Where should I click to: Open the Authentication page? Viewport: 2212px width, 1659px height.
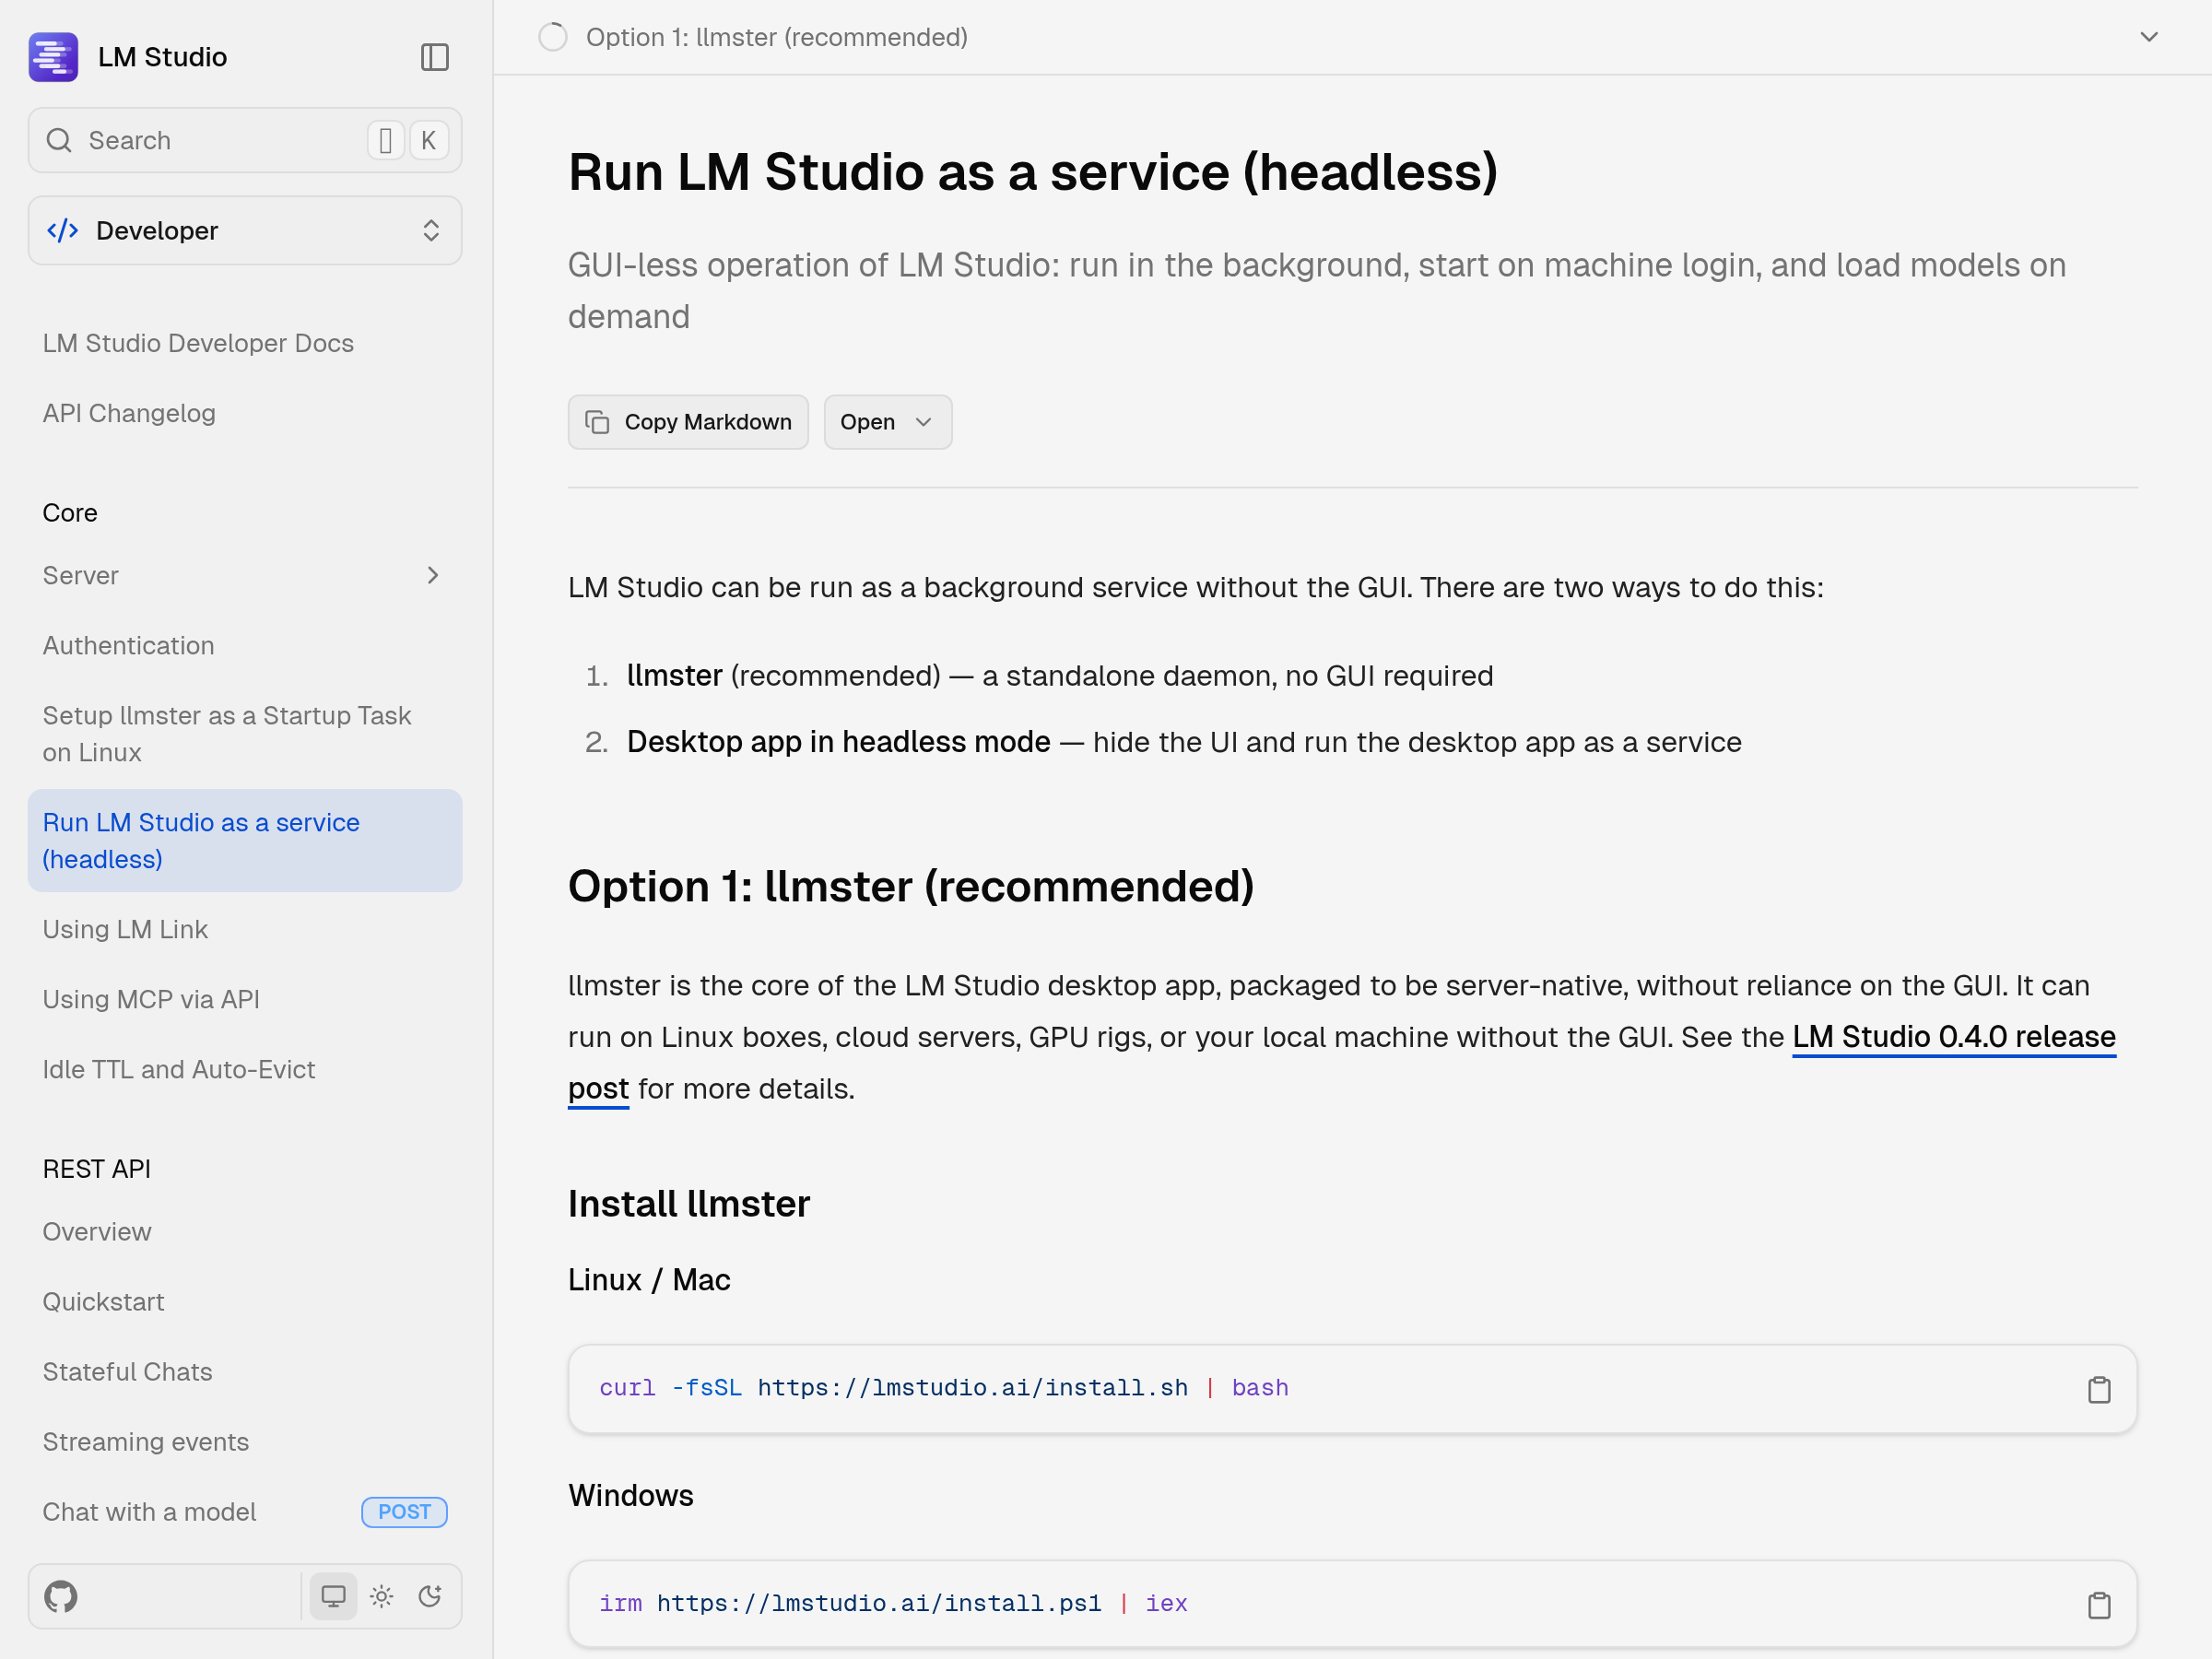[128, 645]
